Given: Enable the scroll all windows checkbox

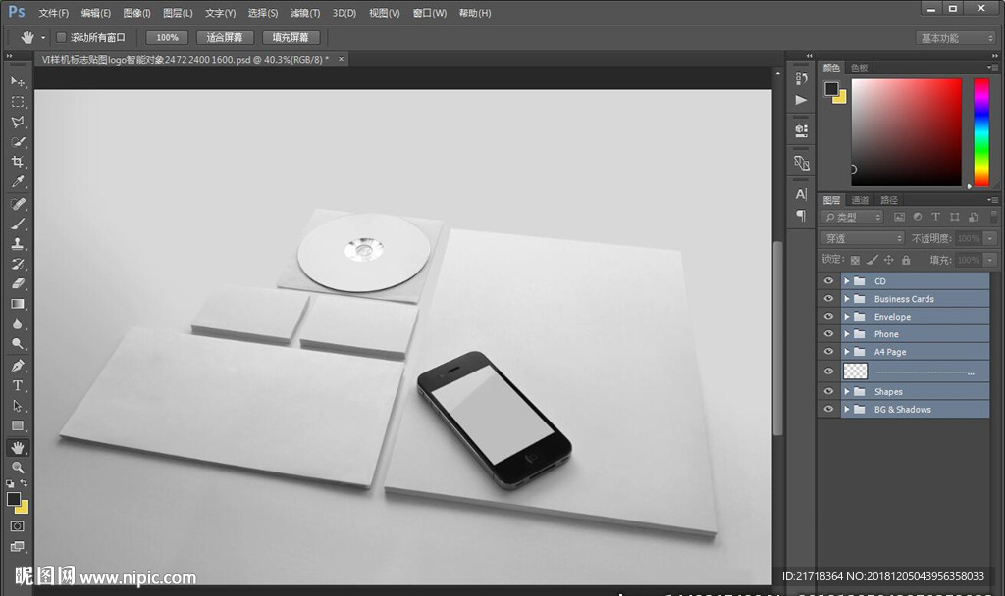Looking at the screenshot, I should 61,37.
